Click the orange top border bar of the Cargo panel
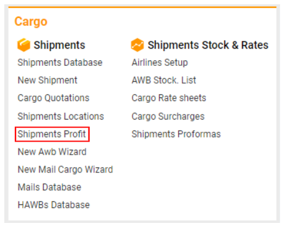Viewport: 285px width, 226px height. pos(142,7)
